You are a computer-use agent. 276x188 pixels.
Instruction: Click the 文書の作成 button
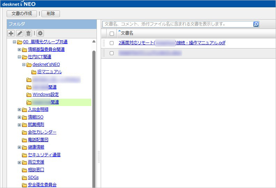tap(22, 14)
